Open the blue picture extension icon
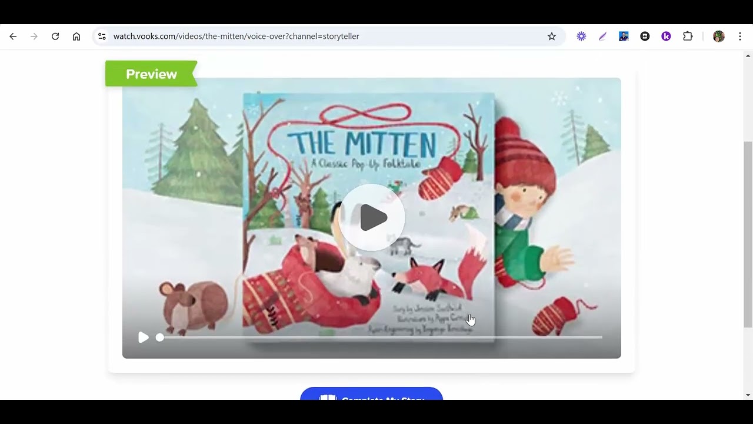The width and height of the screenshot is (753, 424). pos(624,37)
